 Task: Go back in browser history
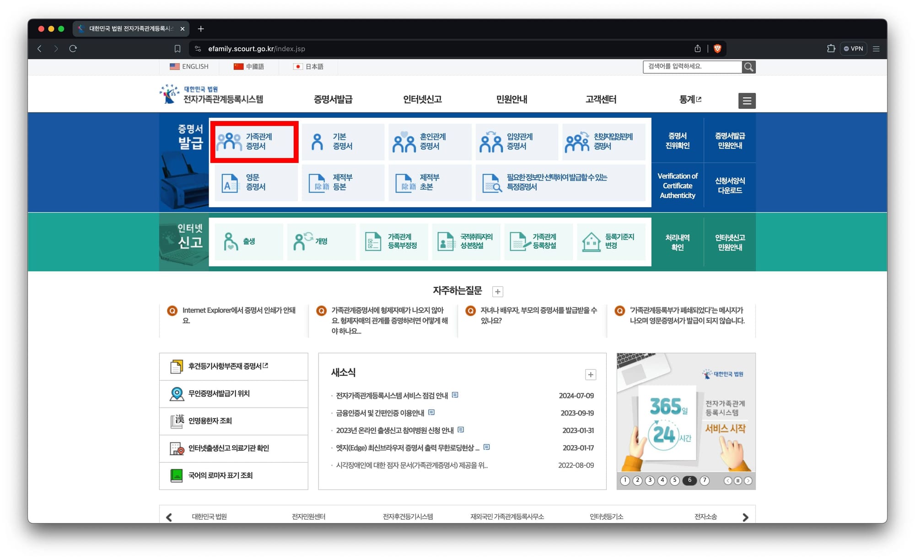coord(39,48)
